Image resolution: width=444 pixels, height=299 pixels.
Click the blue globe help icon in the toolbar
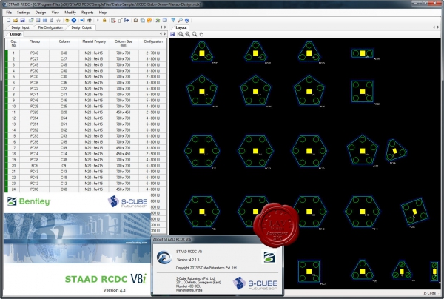click(x=187, y=21)
